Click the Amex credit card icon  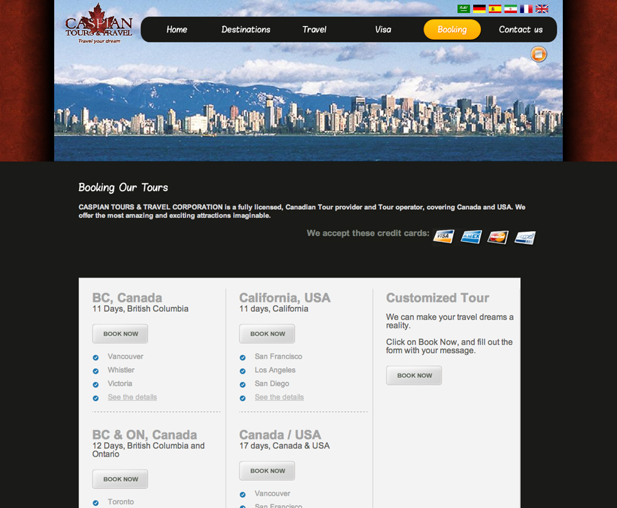click(471, 237)
